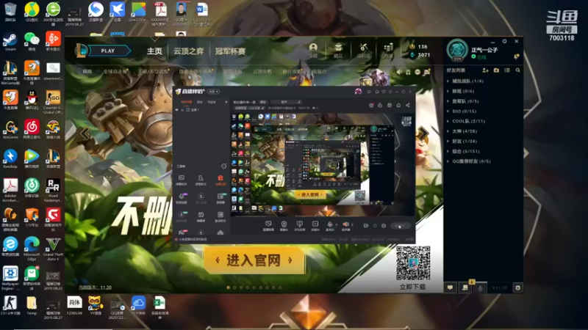
Task: Search friends with the magnifier icon
Action: [518, 70]
